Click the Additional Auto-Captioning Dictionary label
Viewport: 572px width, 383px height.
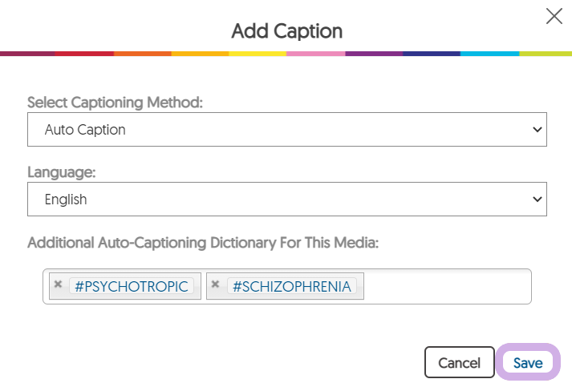[202, 242]
